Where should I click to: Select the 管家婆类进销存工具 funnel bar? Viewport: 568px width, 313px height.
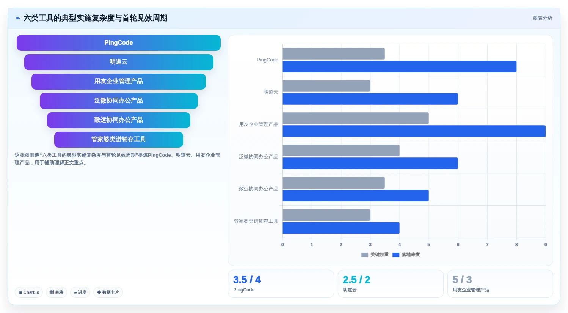click(119, 140)
